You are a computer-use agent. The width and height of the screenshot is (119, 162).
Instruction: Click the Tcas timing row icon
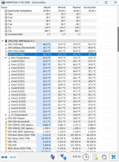coord(6,14)
